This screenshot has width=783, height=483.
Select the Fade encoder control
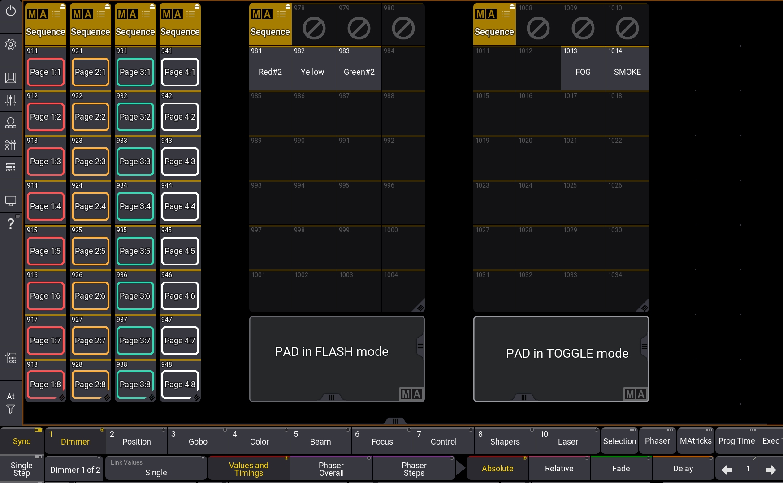point(621,468)
